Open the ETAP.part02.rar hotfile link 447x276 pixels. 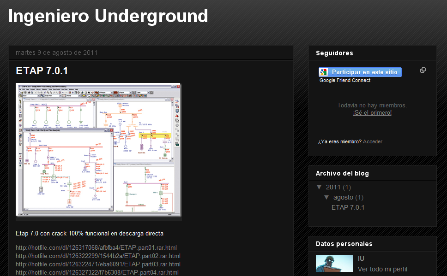click(x=98, y=256)
